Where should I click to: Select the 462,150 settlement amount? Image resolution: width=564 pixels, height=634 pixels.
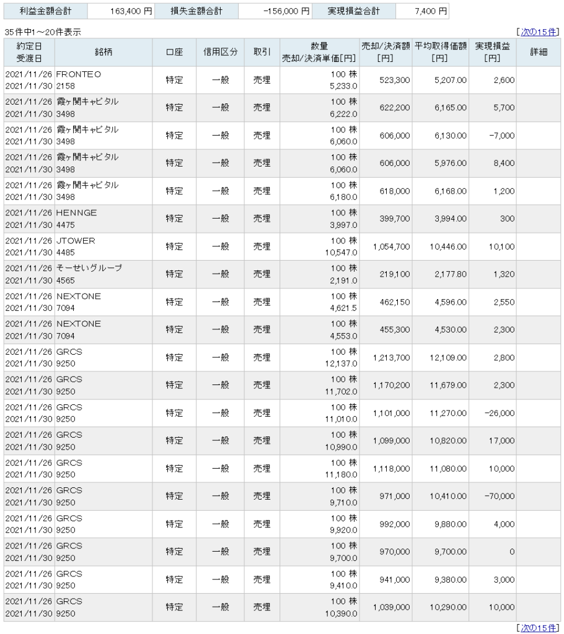pos(395,302)
